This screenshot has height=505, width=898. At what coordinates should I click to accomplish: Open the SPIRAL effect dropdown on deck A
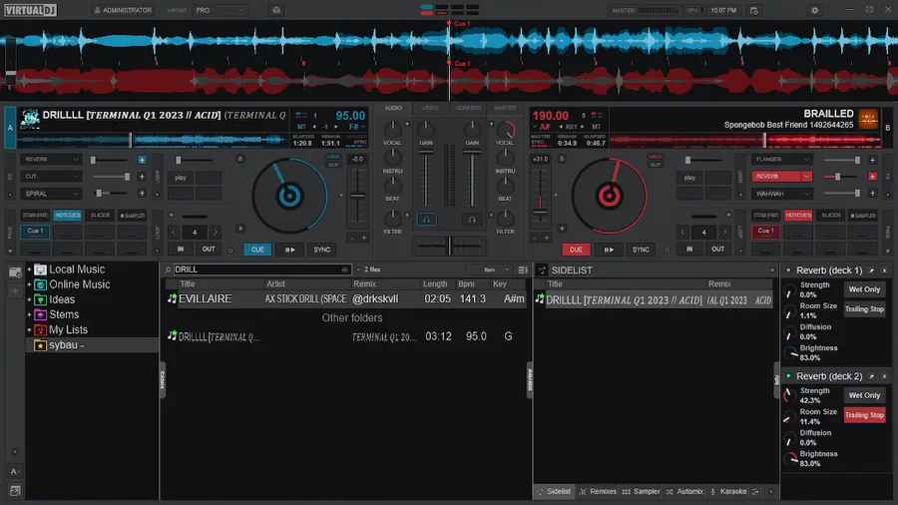[x=51, y=194]
